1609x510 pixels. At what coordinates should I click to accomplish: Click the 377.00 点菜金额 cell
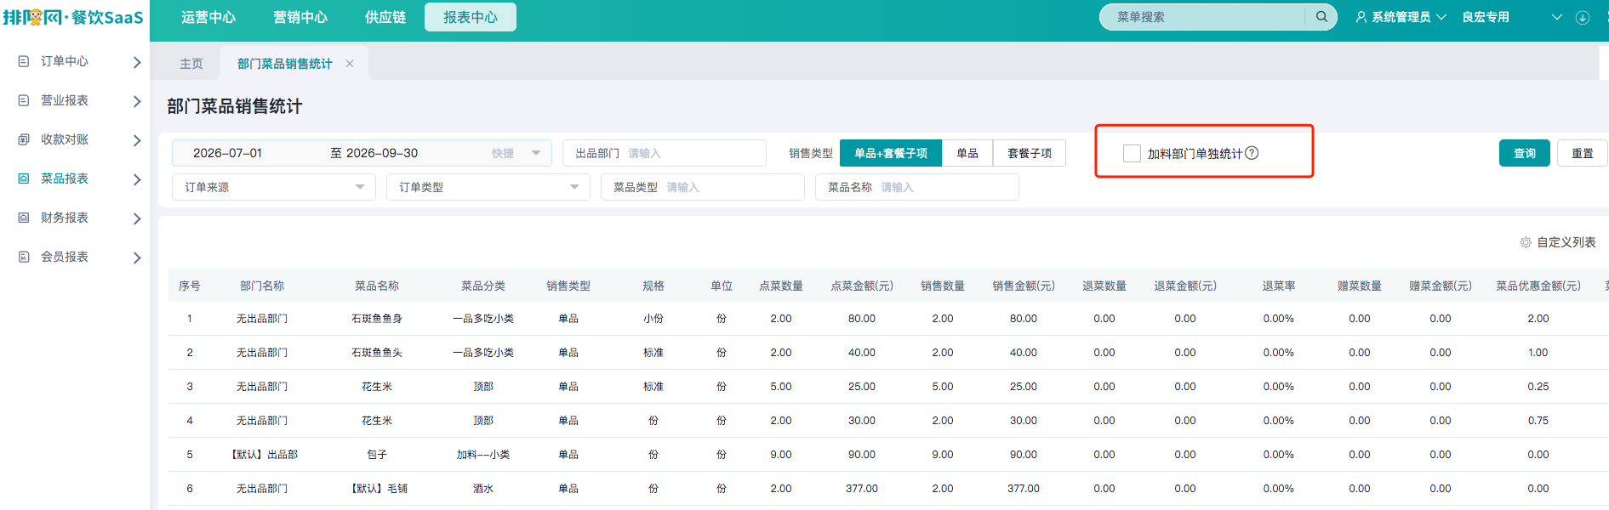click(862, 489)
